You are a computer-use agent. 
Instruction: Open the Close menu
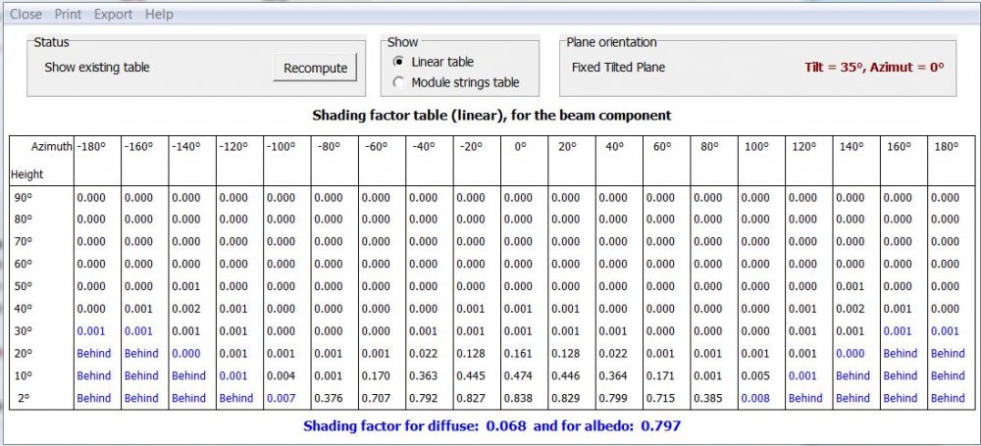pyautogui.click(x=26, y=15)
